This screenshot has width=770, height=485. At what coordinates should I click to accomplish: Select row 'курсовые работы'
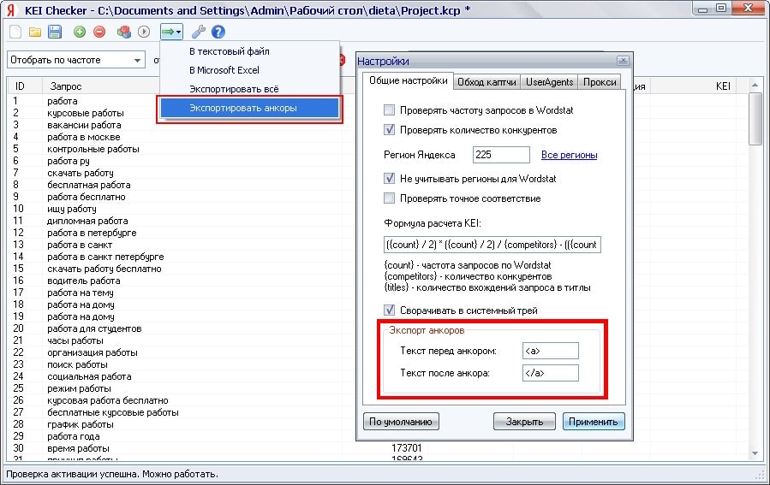(86, 113)
